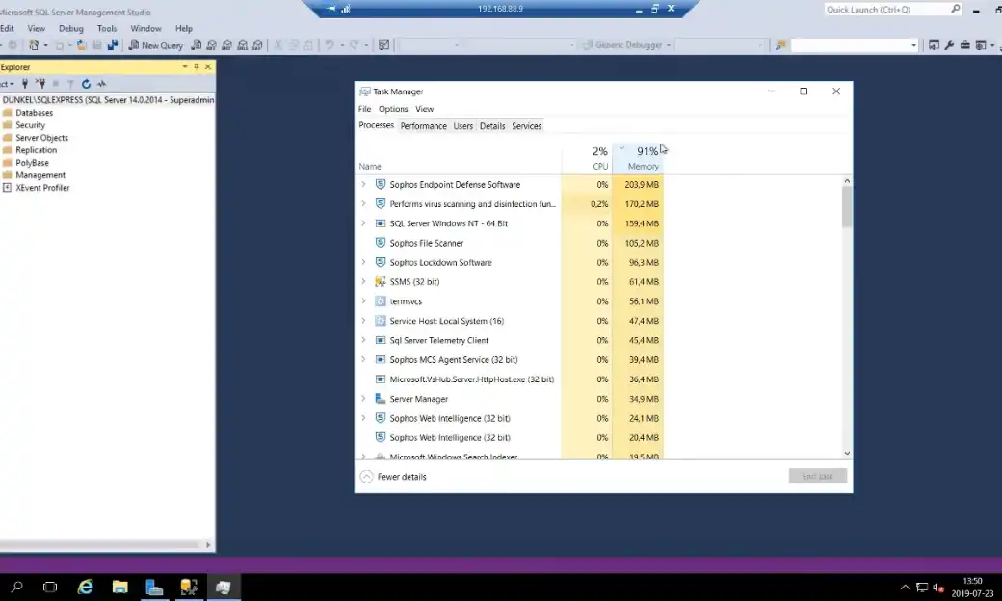Click the Undo toolbar icon
The width and height of the screenshot is (1002, 601).
(330, 45)
